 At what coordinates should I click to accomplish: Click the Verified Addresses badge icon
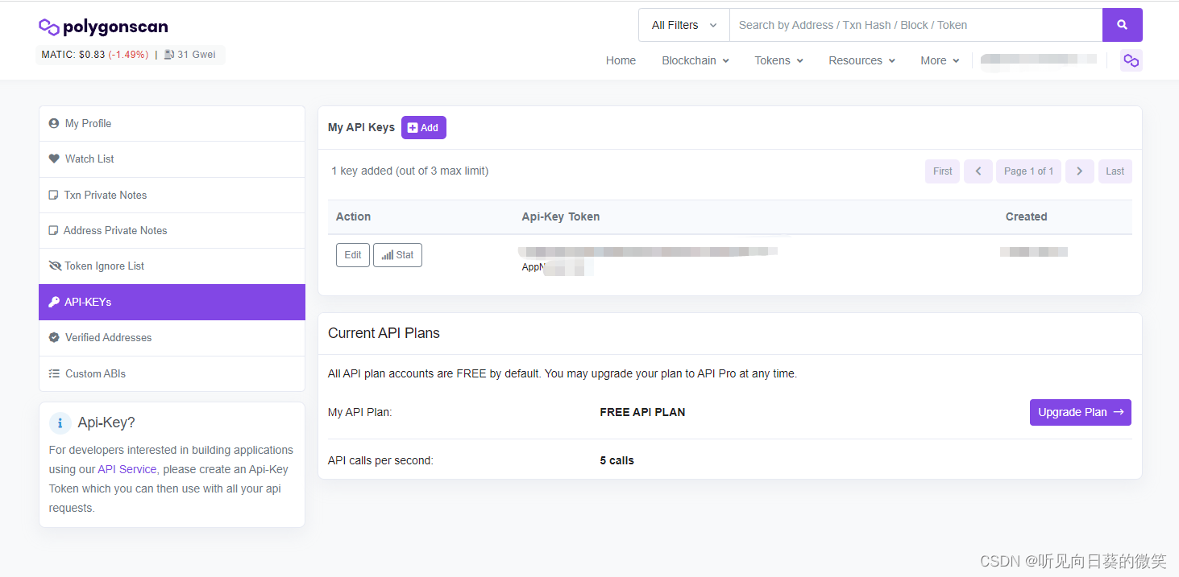[x=54, y=337]
